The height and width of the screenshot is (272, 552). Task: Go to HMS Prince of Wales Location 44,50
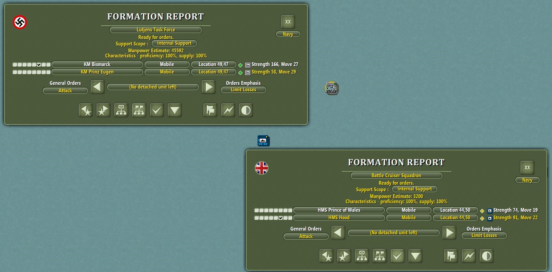(x=455, y=210)
